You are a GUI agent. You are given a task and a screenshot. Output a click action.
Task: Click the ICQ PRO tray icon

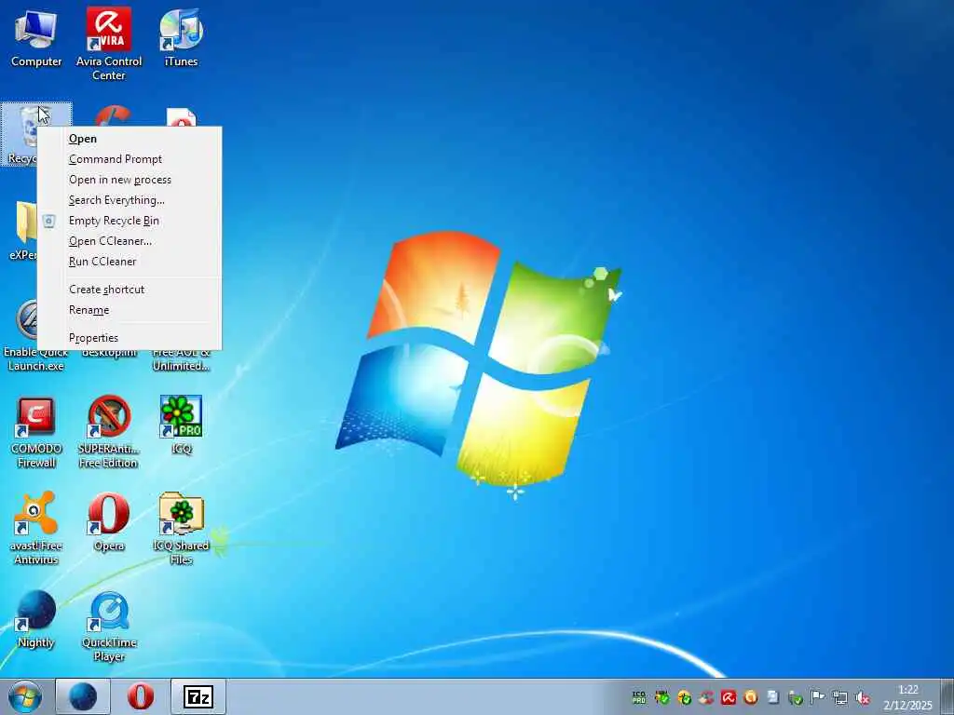point(639,697)
